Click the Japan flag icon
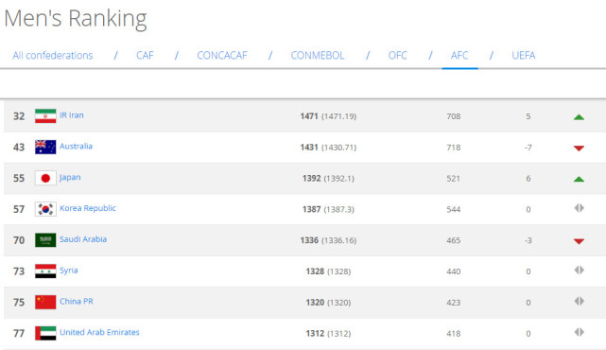Image resolution: width=606 pixels, height=350 pixels. click(45, 178)
